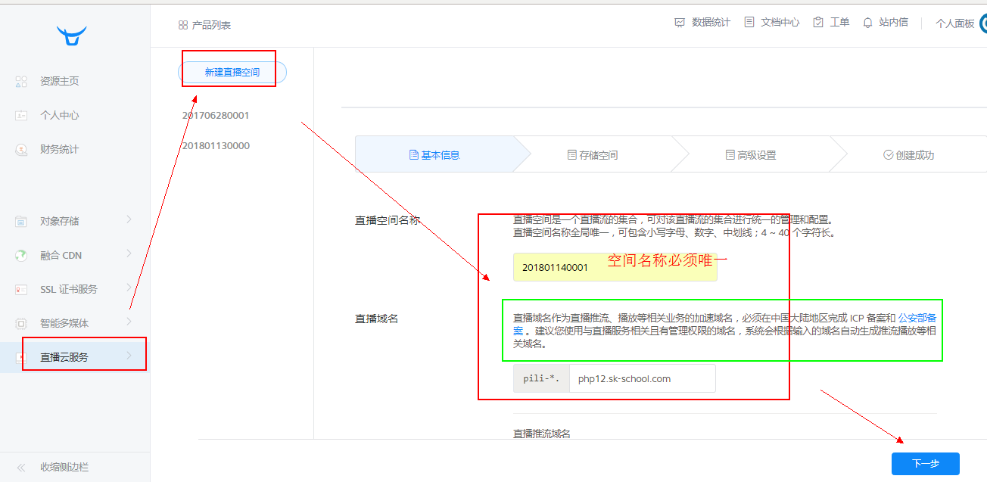
Task: Click the 新建直播空间 button
Action: (x=232, y=73)
